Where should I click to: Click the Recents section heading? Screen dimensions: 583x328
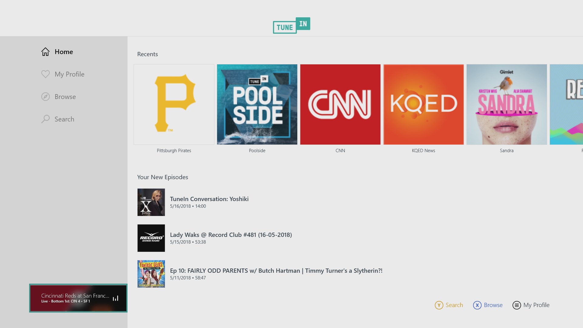coord(147,54)
